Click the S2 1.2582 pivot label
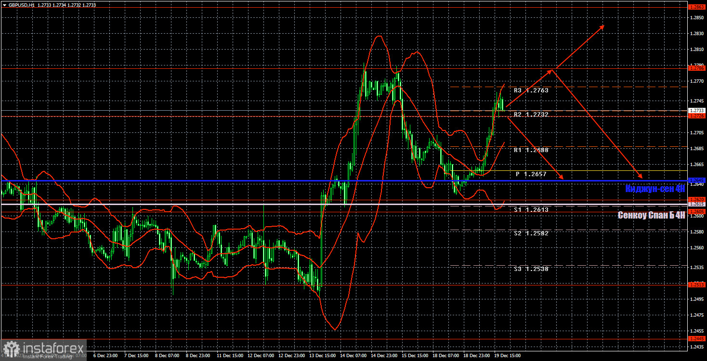 531,233
